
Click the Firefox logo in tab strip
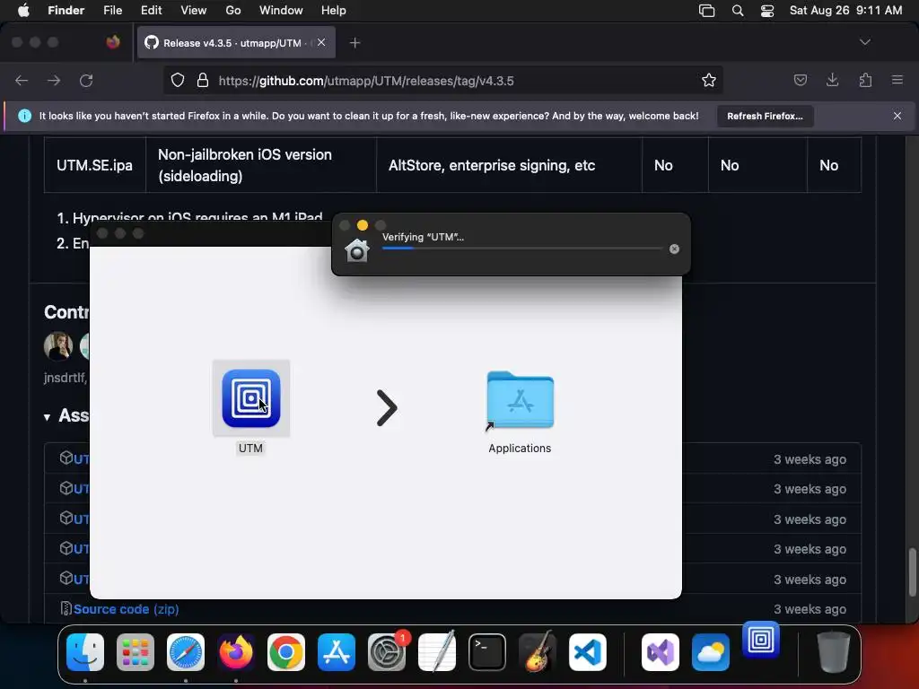pyautogui.click(x=112, y=42)
